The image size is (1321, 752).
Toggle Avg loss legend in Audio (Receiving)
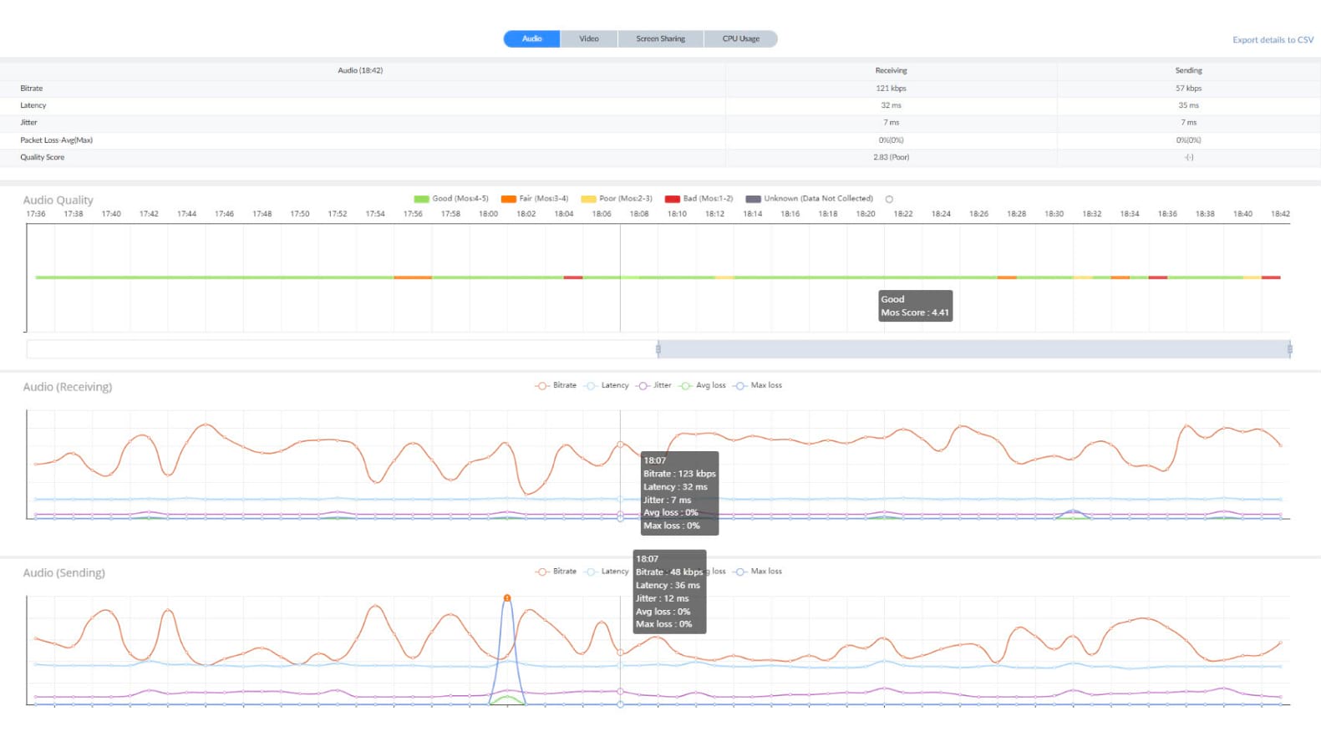pos(686,386)
